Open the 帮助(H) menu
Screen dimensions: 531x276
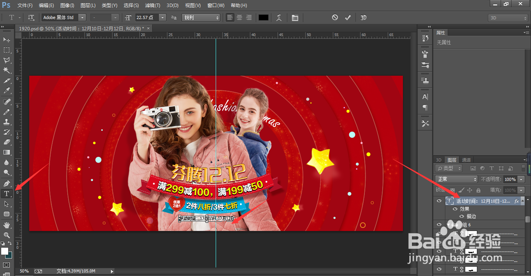coord(239,5)
